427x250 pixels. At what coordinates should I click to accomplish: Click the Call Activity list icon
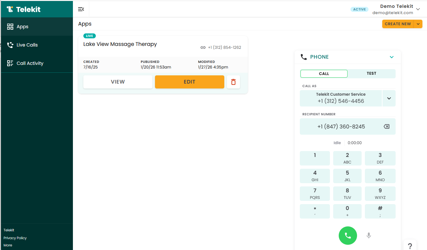click(10, 63)
